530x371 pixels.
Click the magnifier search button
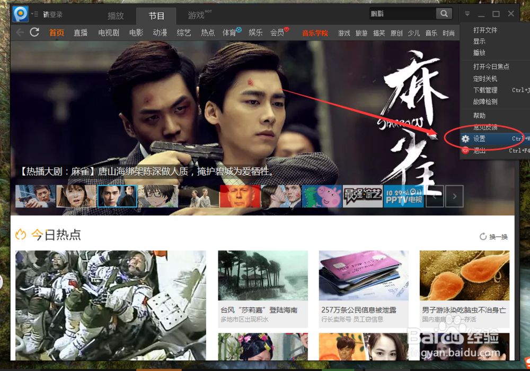click(444, 14)
